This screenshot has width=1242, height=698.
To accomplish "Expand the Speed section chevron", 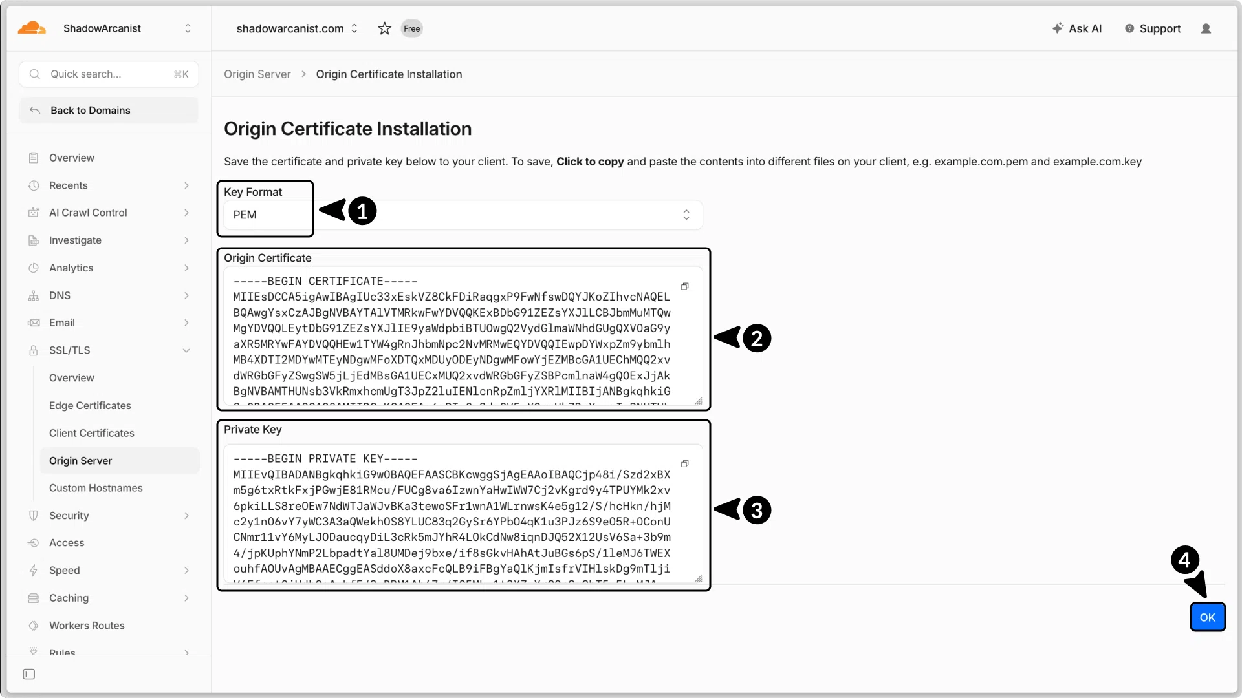I will (x=186, y=571).
